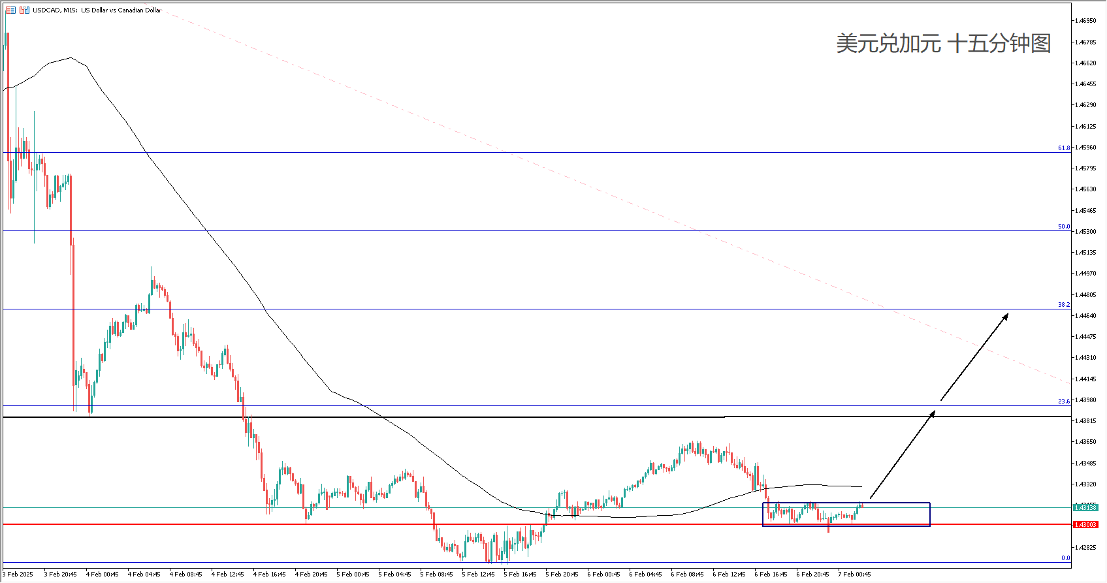Click the 3 Feb 2025 date label
The width and height of the screenshot is (1107, 583).
point(18,575)
